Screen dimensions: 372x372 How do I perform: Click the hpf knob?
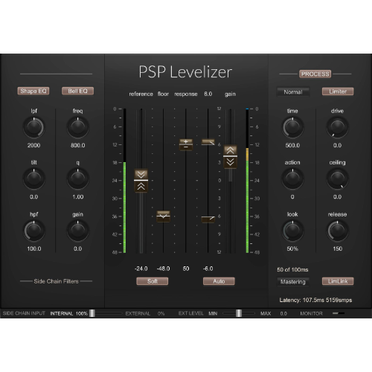pyautogui.click(x=33, y=231)
